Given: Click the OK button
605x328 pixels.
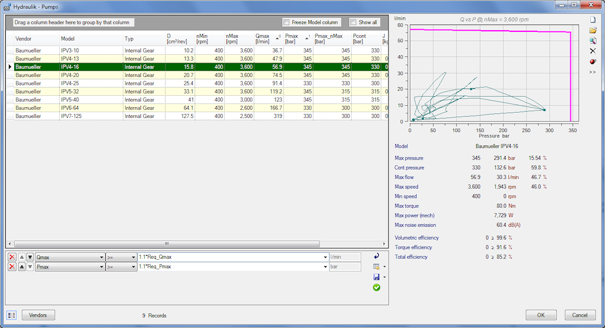Looking at the screenshot, I should [x=541, y=315].
